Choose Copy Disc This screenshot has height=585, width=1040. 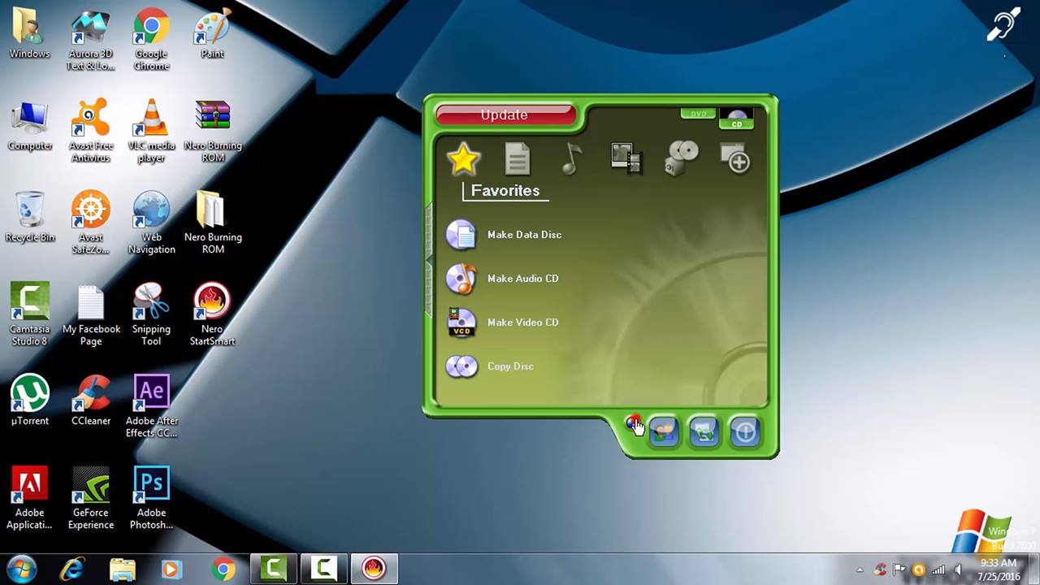click(x=490, y=366)
